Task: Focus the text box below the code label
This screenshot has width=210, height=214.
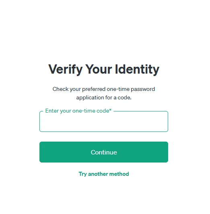Action: coord(104,121)
